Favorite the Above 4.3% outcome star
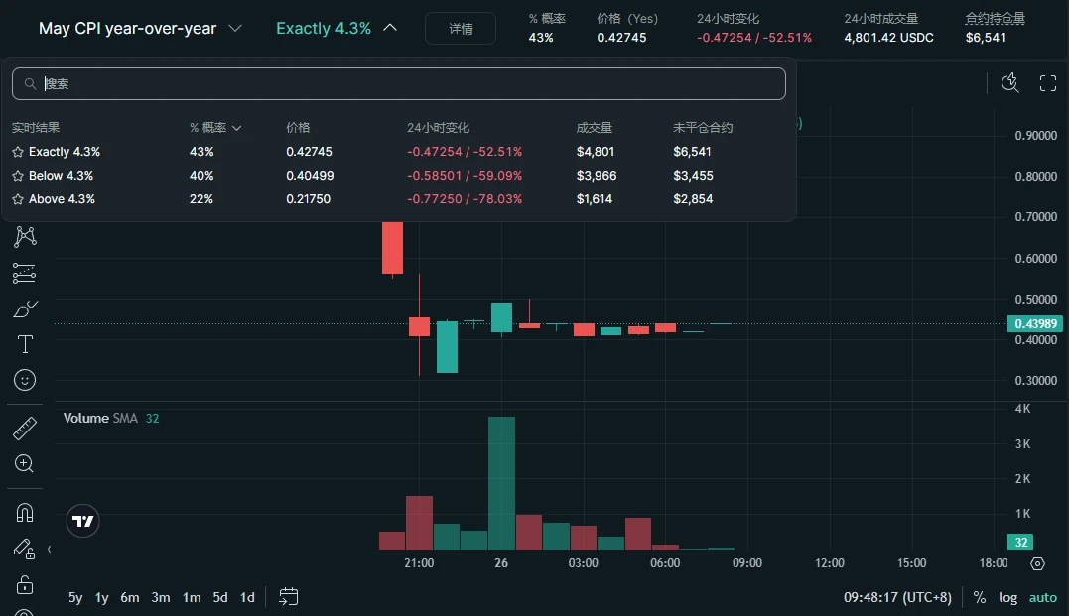The height and width of the screenshot is (616, 1069). point(18,199)
